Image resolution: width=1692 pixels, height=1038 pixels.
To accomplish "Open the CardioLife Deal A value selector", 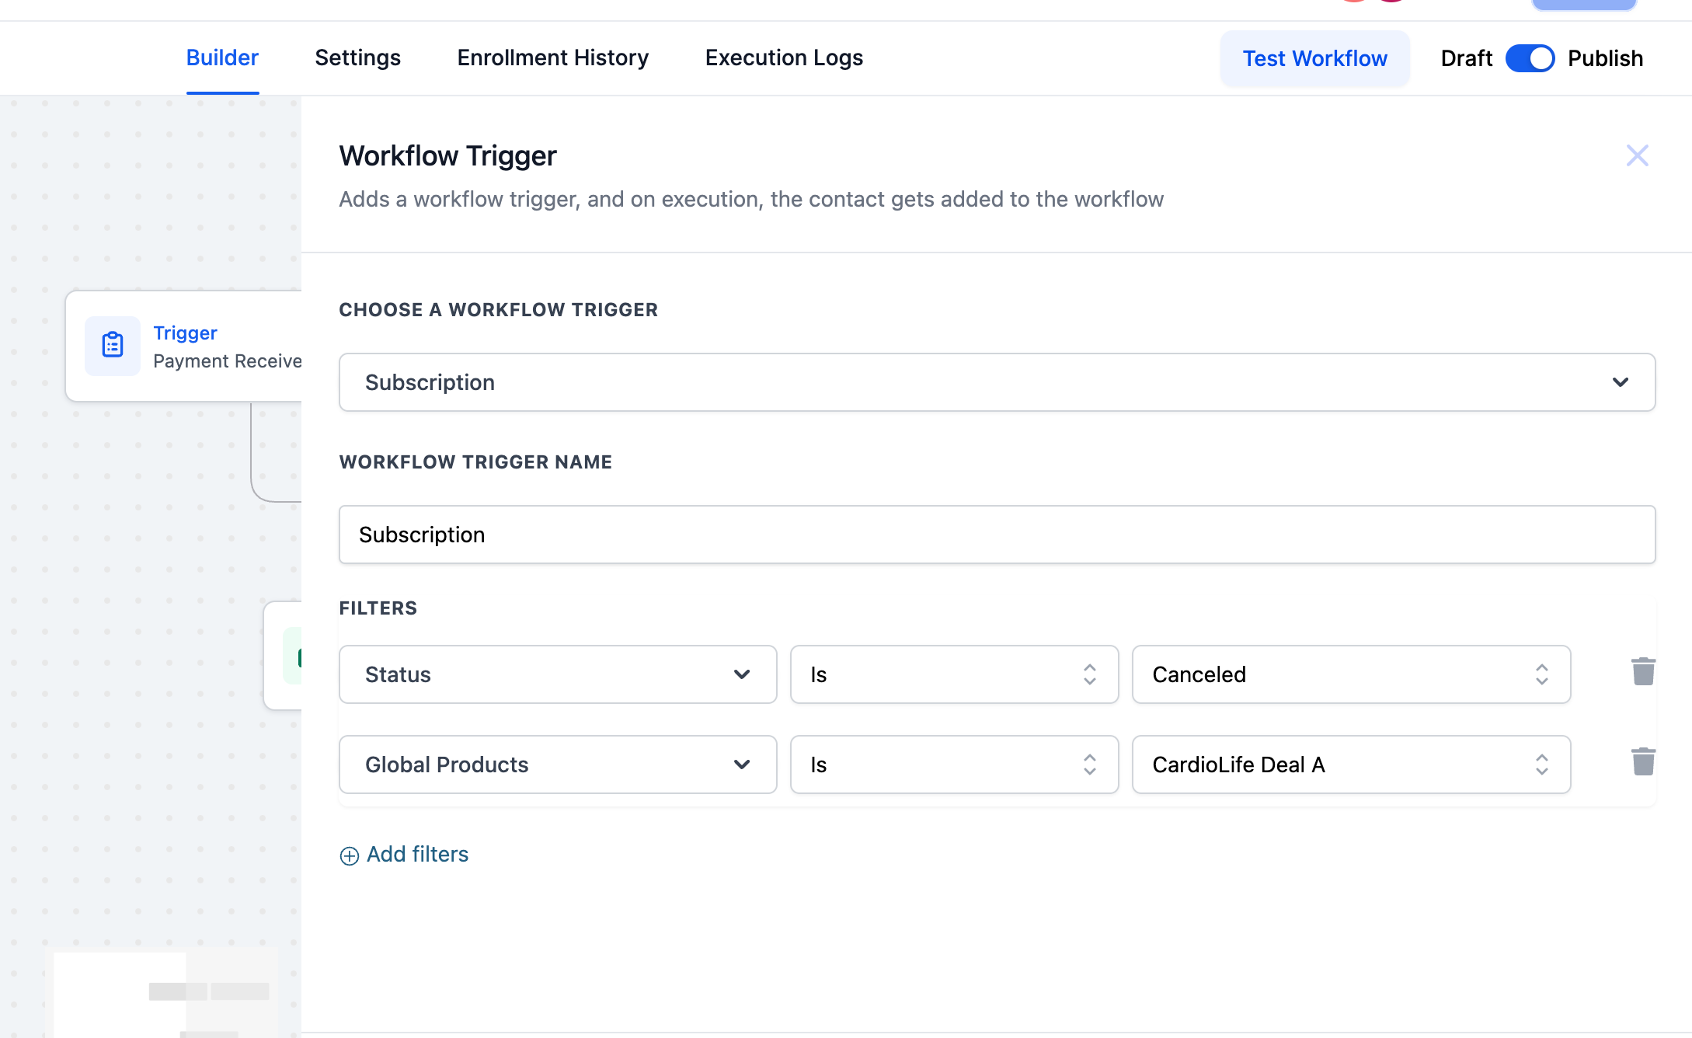I will 1350,765.
